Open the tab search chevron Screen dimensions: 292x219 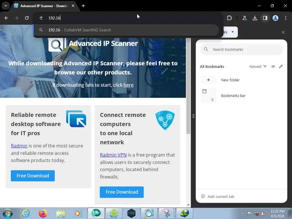[x=6, y=6]
